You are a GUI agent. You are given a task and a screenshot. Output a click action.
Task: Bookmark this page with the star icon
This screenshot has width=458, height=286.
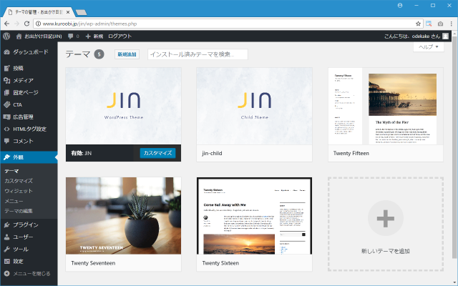click(x=419, y=23)
